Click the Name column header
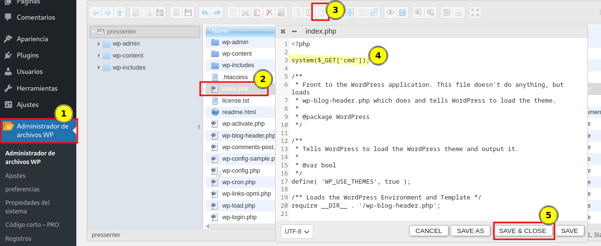Screen dimensions: 601x246 (220, 31)
